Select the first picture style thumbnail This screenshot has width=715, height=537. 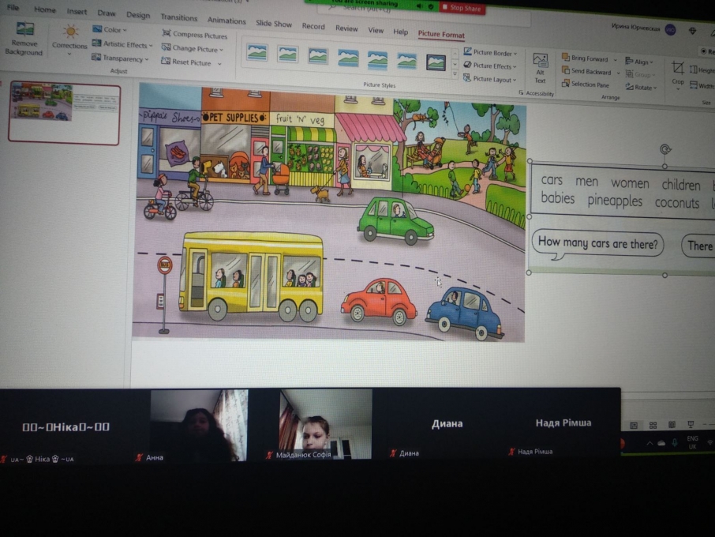click(x=256, y=51)
